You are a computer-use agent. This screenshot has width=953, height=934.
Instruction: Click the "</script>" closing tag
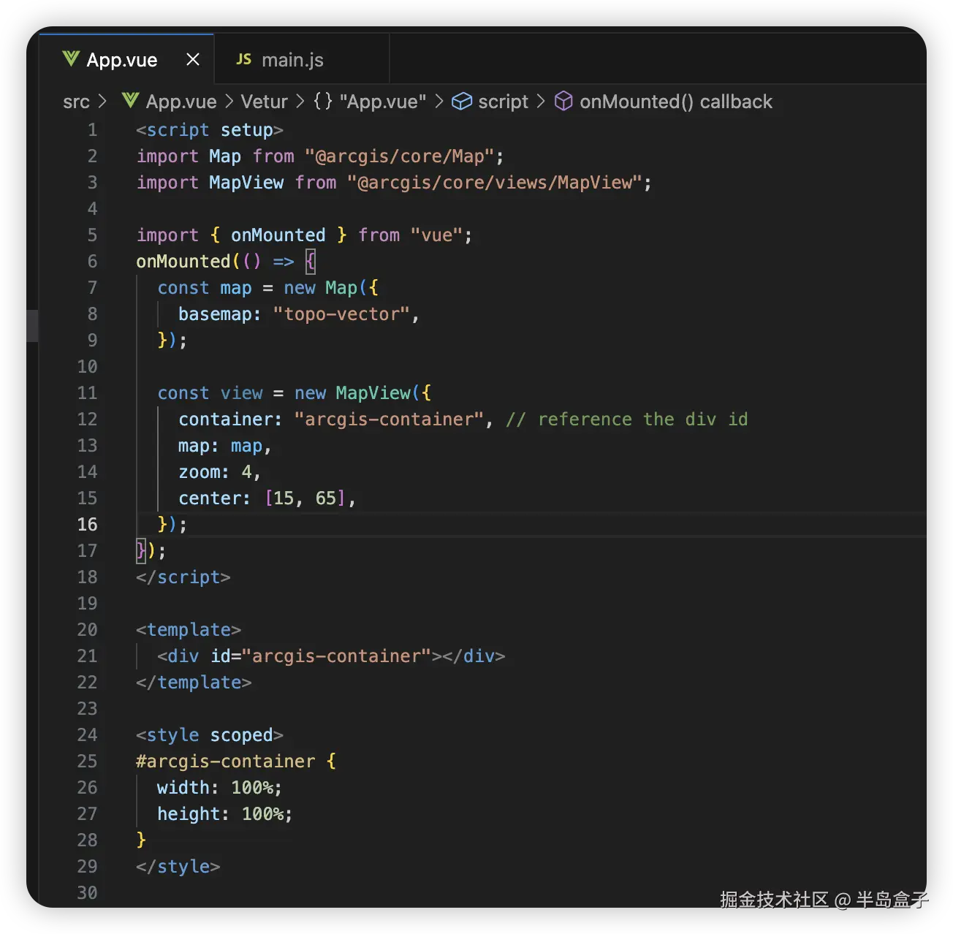click(x=183, y=577)
